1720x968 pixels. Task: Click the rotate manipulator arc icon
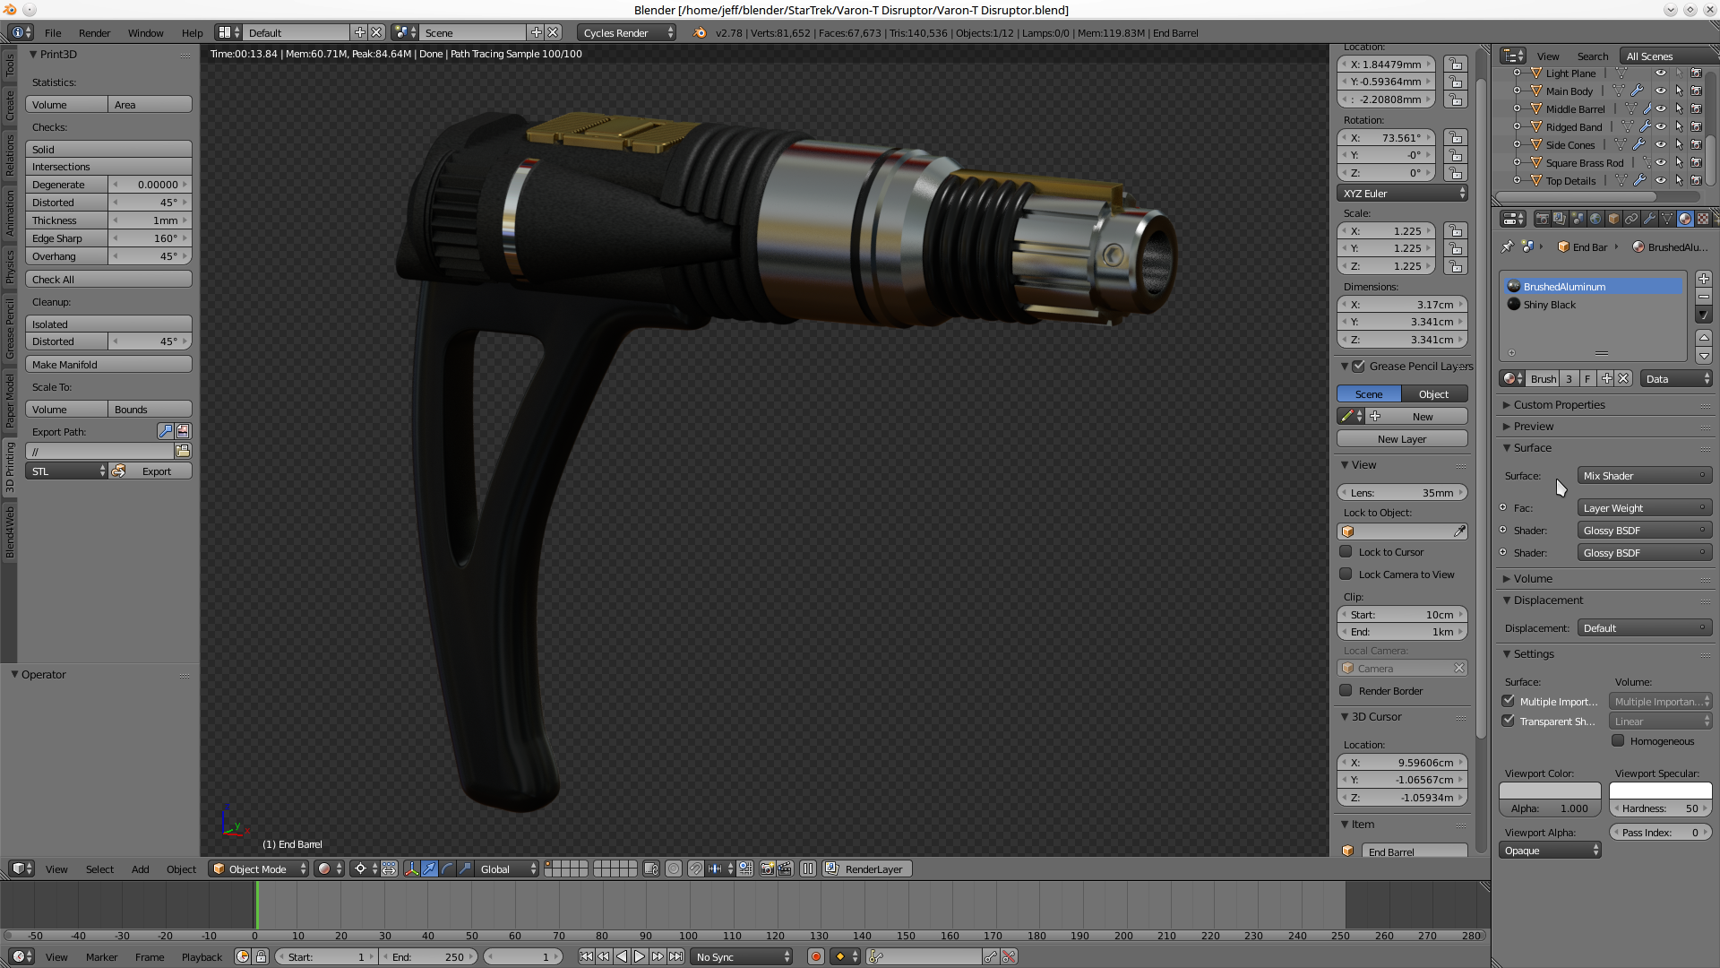click(x=448, y=869)
